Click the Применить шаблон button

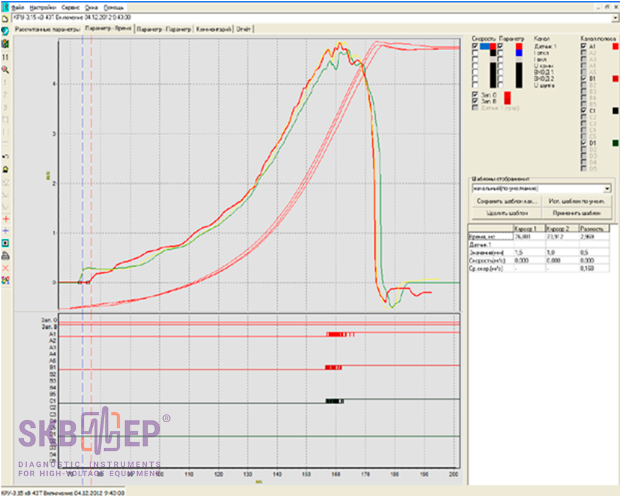(x=577, y=213)
